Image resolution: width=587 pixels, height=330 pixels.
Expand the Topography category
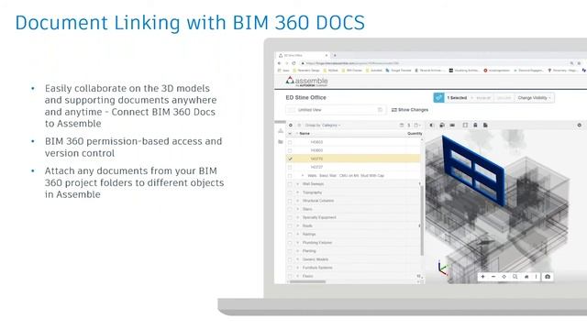(298, 192)
